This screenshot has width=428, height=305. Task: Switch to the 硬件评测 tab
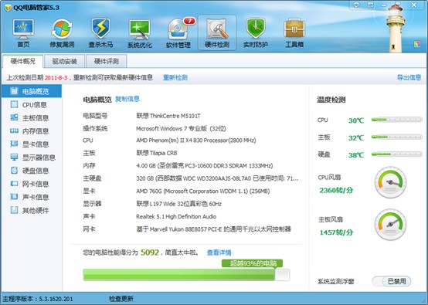click(106, 61)
